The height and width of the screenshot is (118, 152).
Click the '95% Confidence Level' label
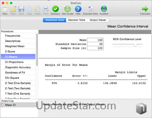(127, 39)
